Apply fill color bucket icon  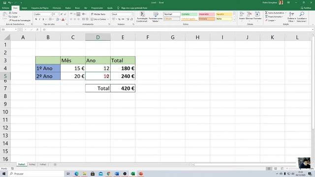57,19
